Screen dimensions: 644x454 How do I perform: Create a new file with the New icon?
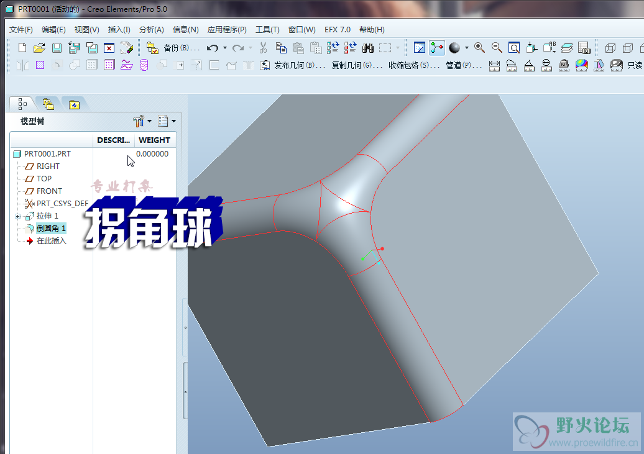(22, 48)
